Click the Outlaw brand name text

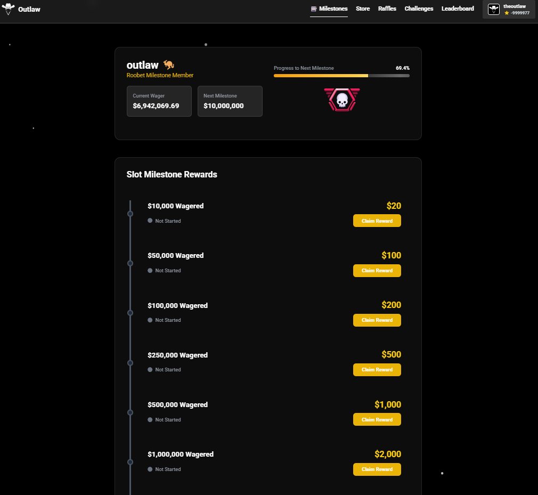pyautogui.click(x=29, y=9)
